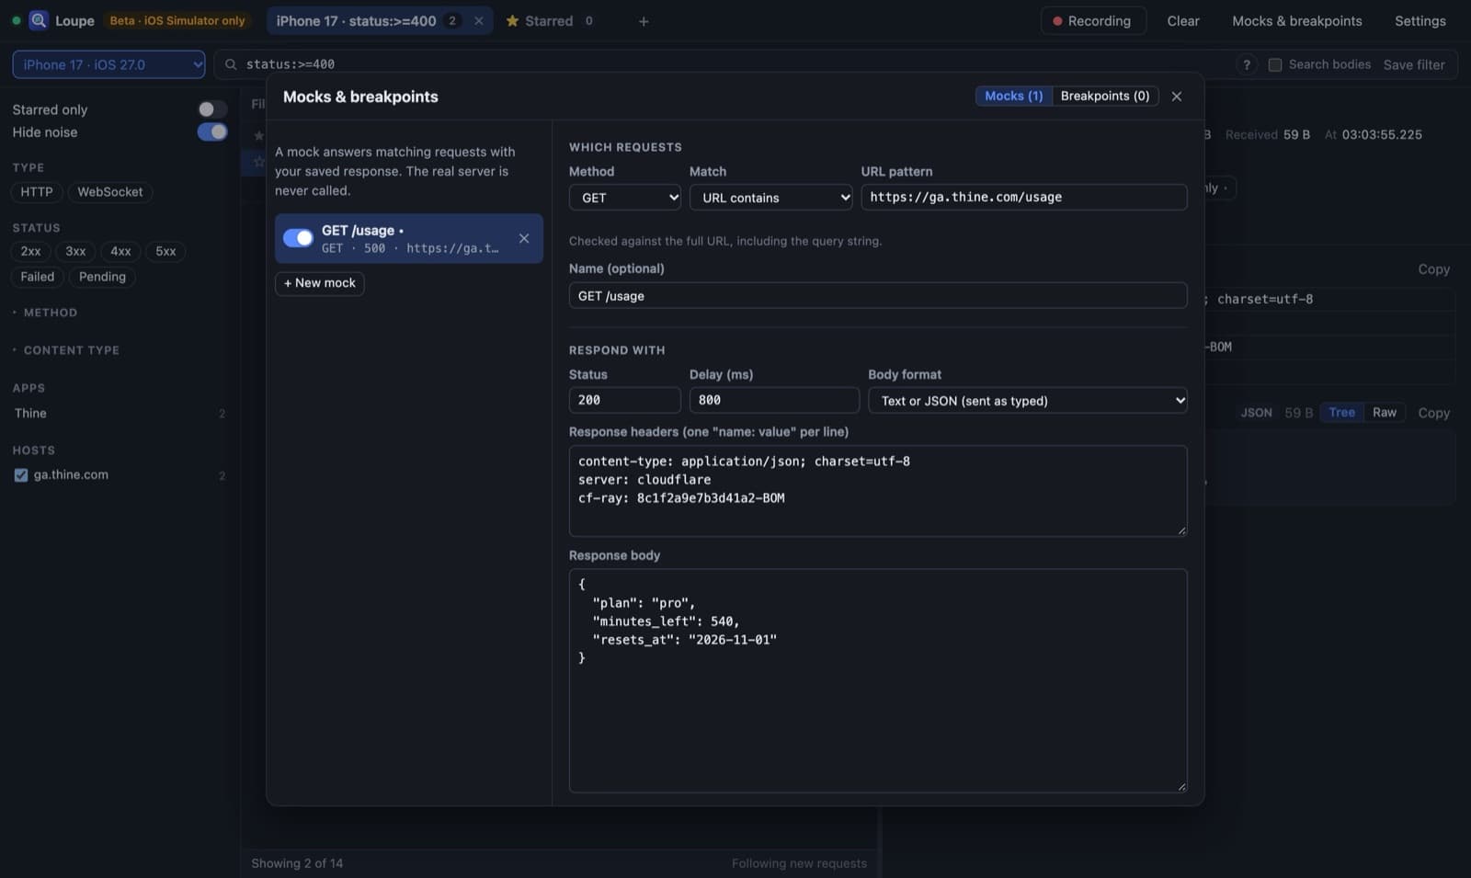Close the Mocks & breakpoints dialog
Viewport: 1471px width, 878px height.
[x=1176, y=96]
